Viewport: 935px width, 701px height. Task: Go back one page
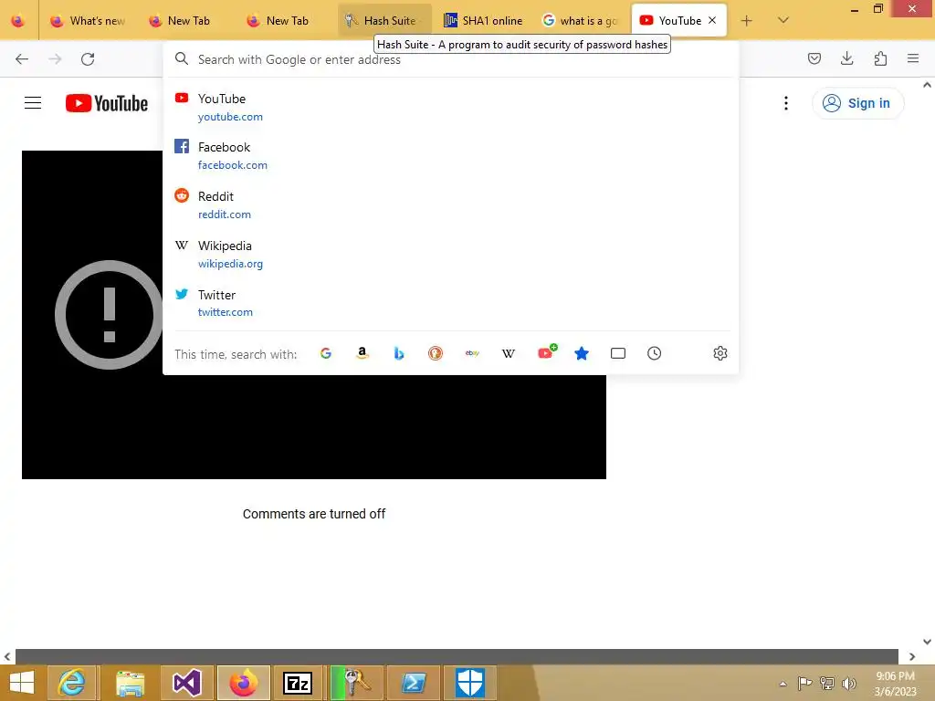pos(22,59)
